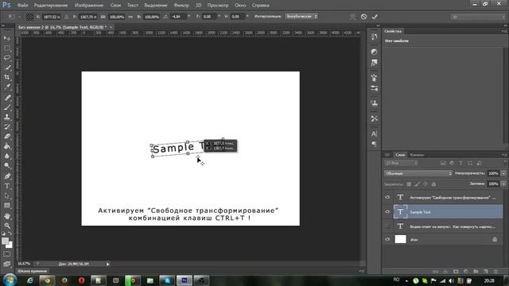Select the Brush tool
The height and width of the screenshot is (286, 509).
(7, 107)
